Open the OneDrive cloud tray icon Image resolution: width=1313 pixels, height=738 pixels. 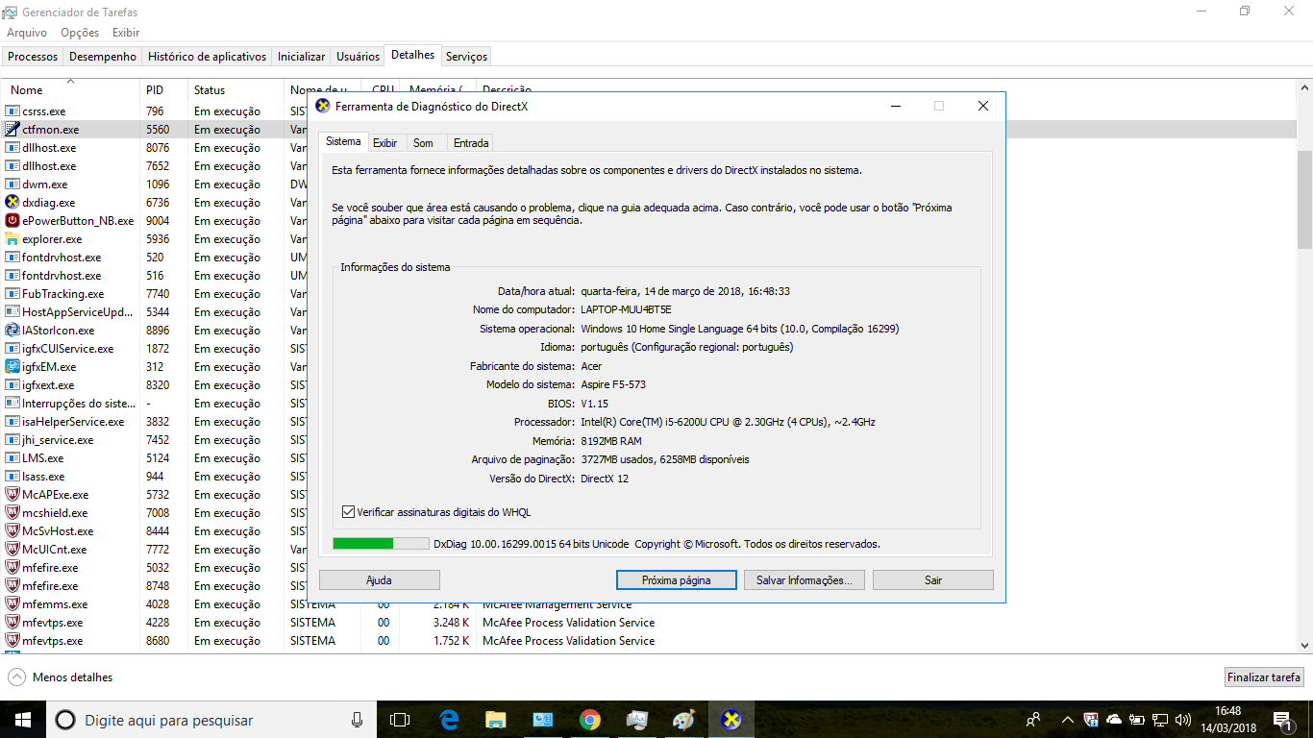pos(1114,719)
